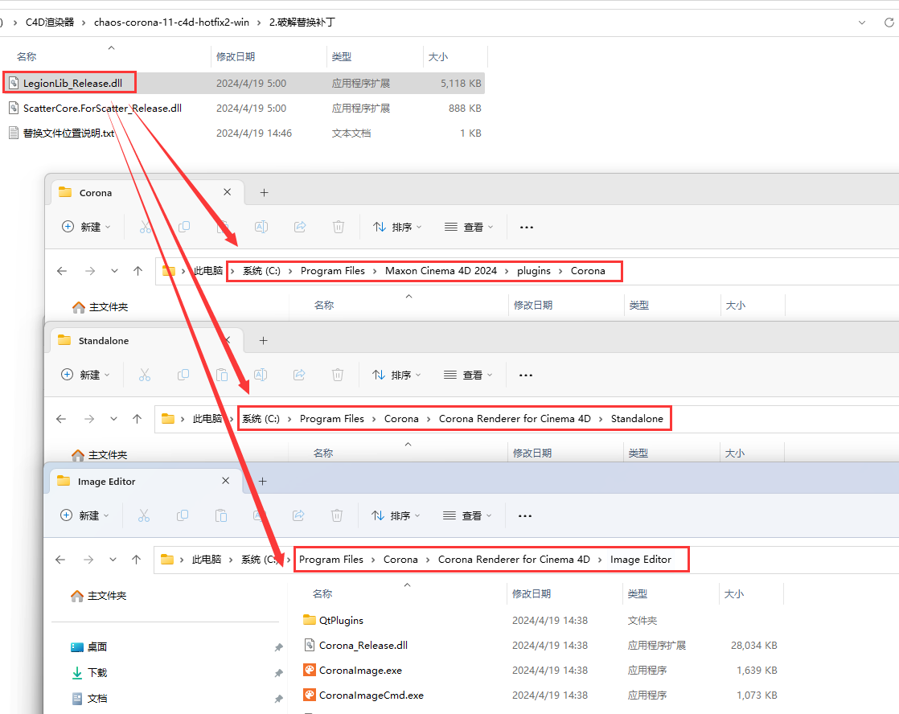
Task: Click the rename icon in Standalone window
Action: pyautogui.click(x=261, y=375)
